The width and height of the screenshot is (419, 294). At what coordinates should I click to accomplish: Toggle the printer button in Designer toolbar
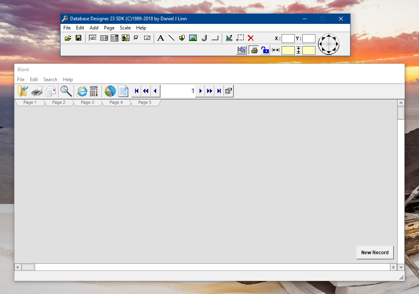[x=254, y=50]
